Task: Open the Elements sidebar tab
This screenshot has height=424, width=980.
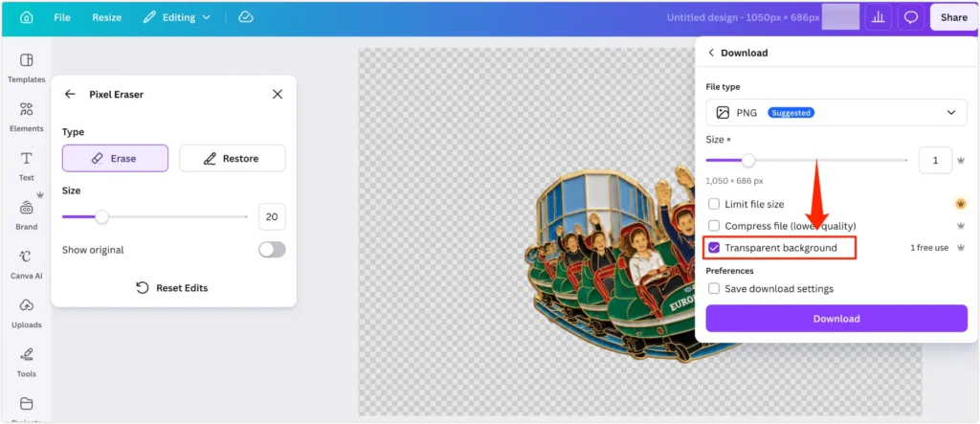Action: pyautogui.click(x=26, y=117)
